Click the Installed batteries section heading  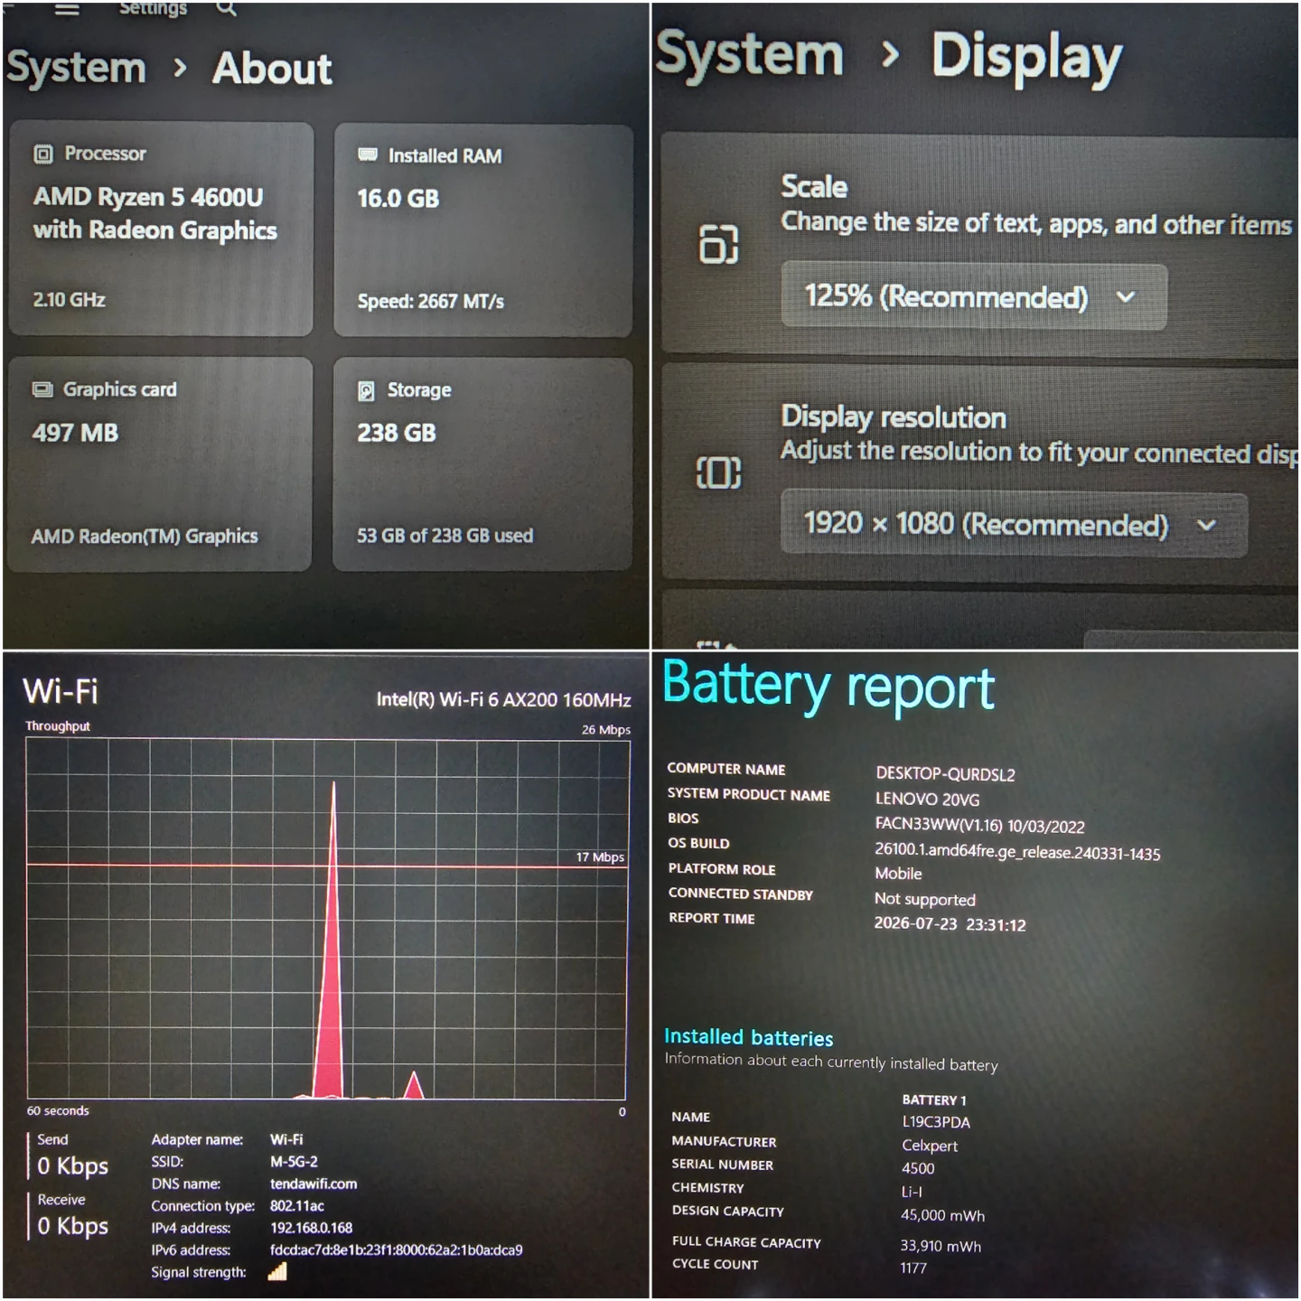click(x=748, y=1037)
